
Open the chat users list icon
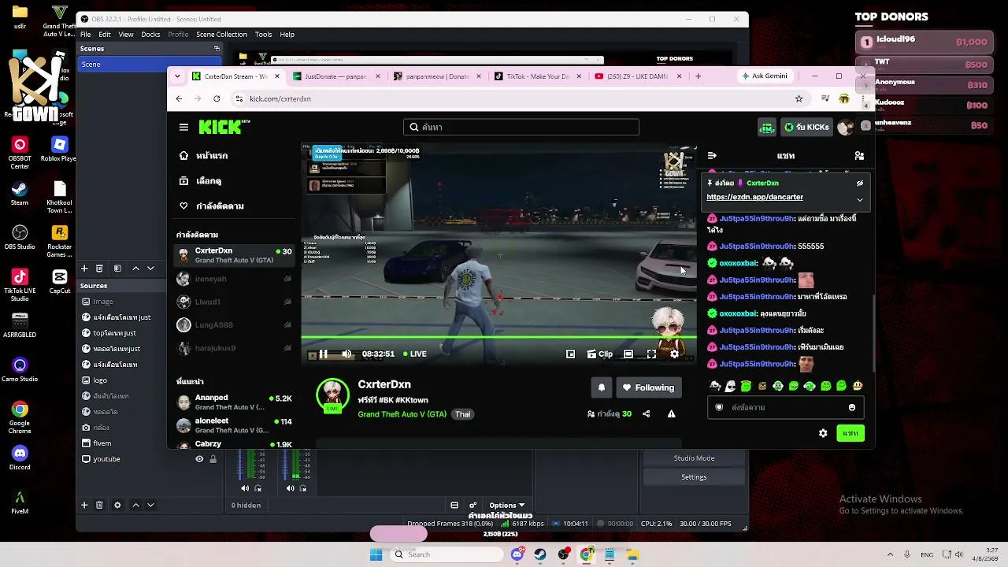[x=859, y=156]
